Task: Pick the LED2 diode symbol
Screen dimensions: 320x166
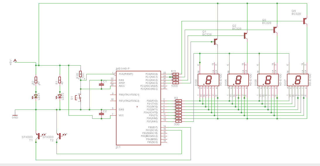Action: (x=59, y=96)
